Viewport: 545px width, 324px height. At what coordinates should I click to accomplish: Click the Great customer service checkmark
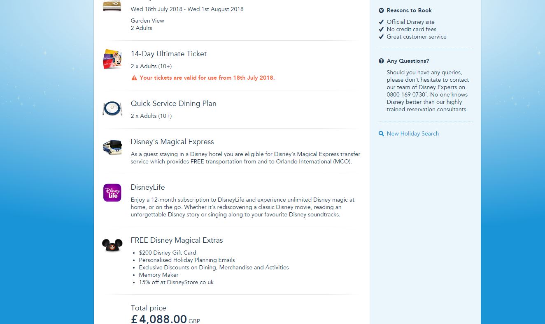[x=381, y=37]
